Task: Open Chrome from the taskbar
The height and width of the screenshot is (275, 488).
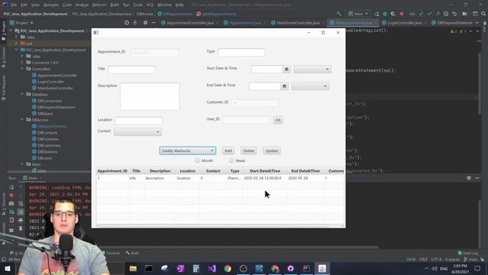Action: [227, 268]
